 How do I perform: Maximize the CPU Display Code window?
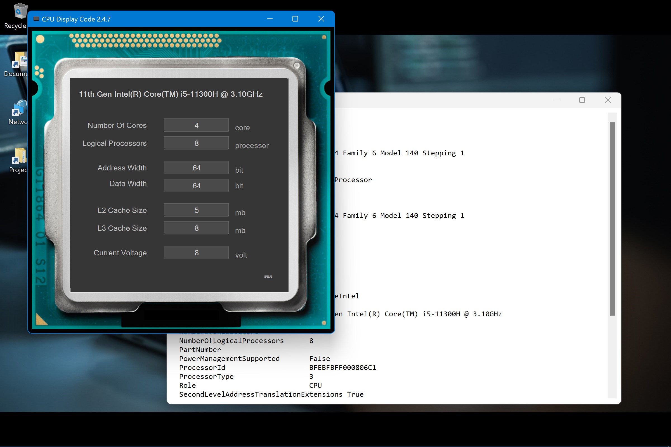pyautogui.click(x=295, y=19)
